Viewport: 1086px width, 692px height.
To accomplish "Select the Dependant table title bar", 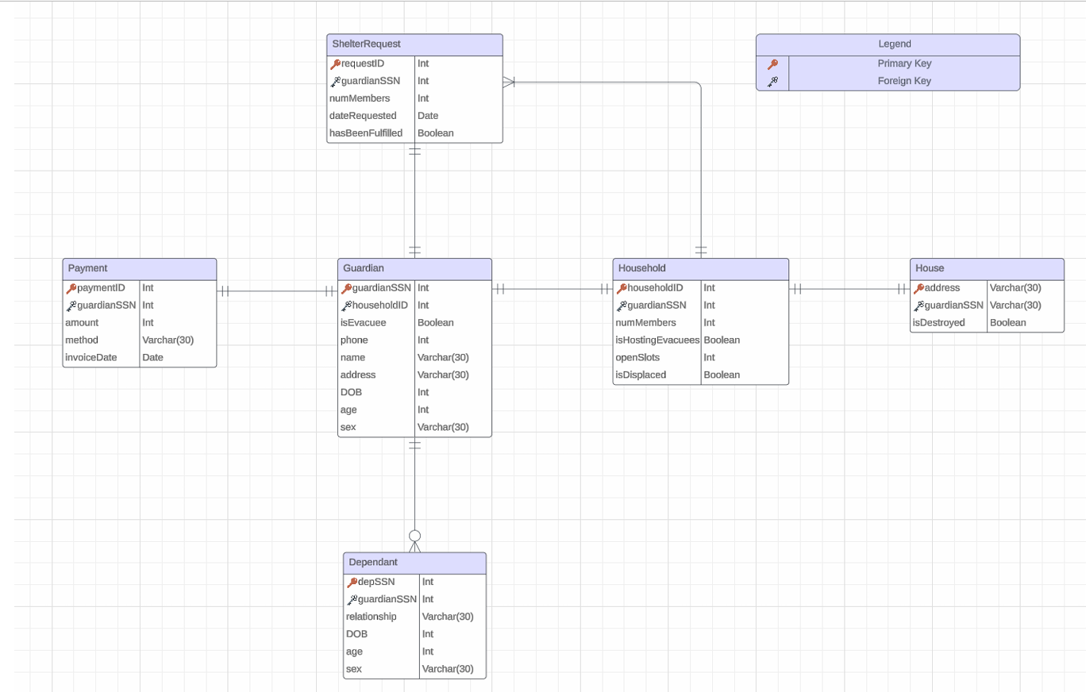I will coord(414,563).
